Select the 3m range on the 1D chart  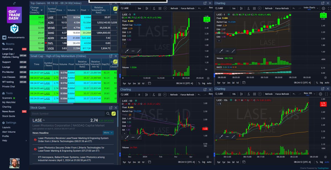coord(134,162)
